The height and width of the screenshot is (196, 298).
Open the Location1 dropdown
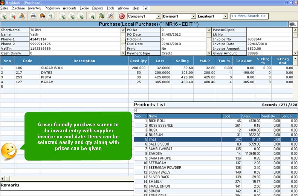(x=225, y=16)
